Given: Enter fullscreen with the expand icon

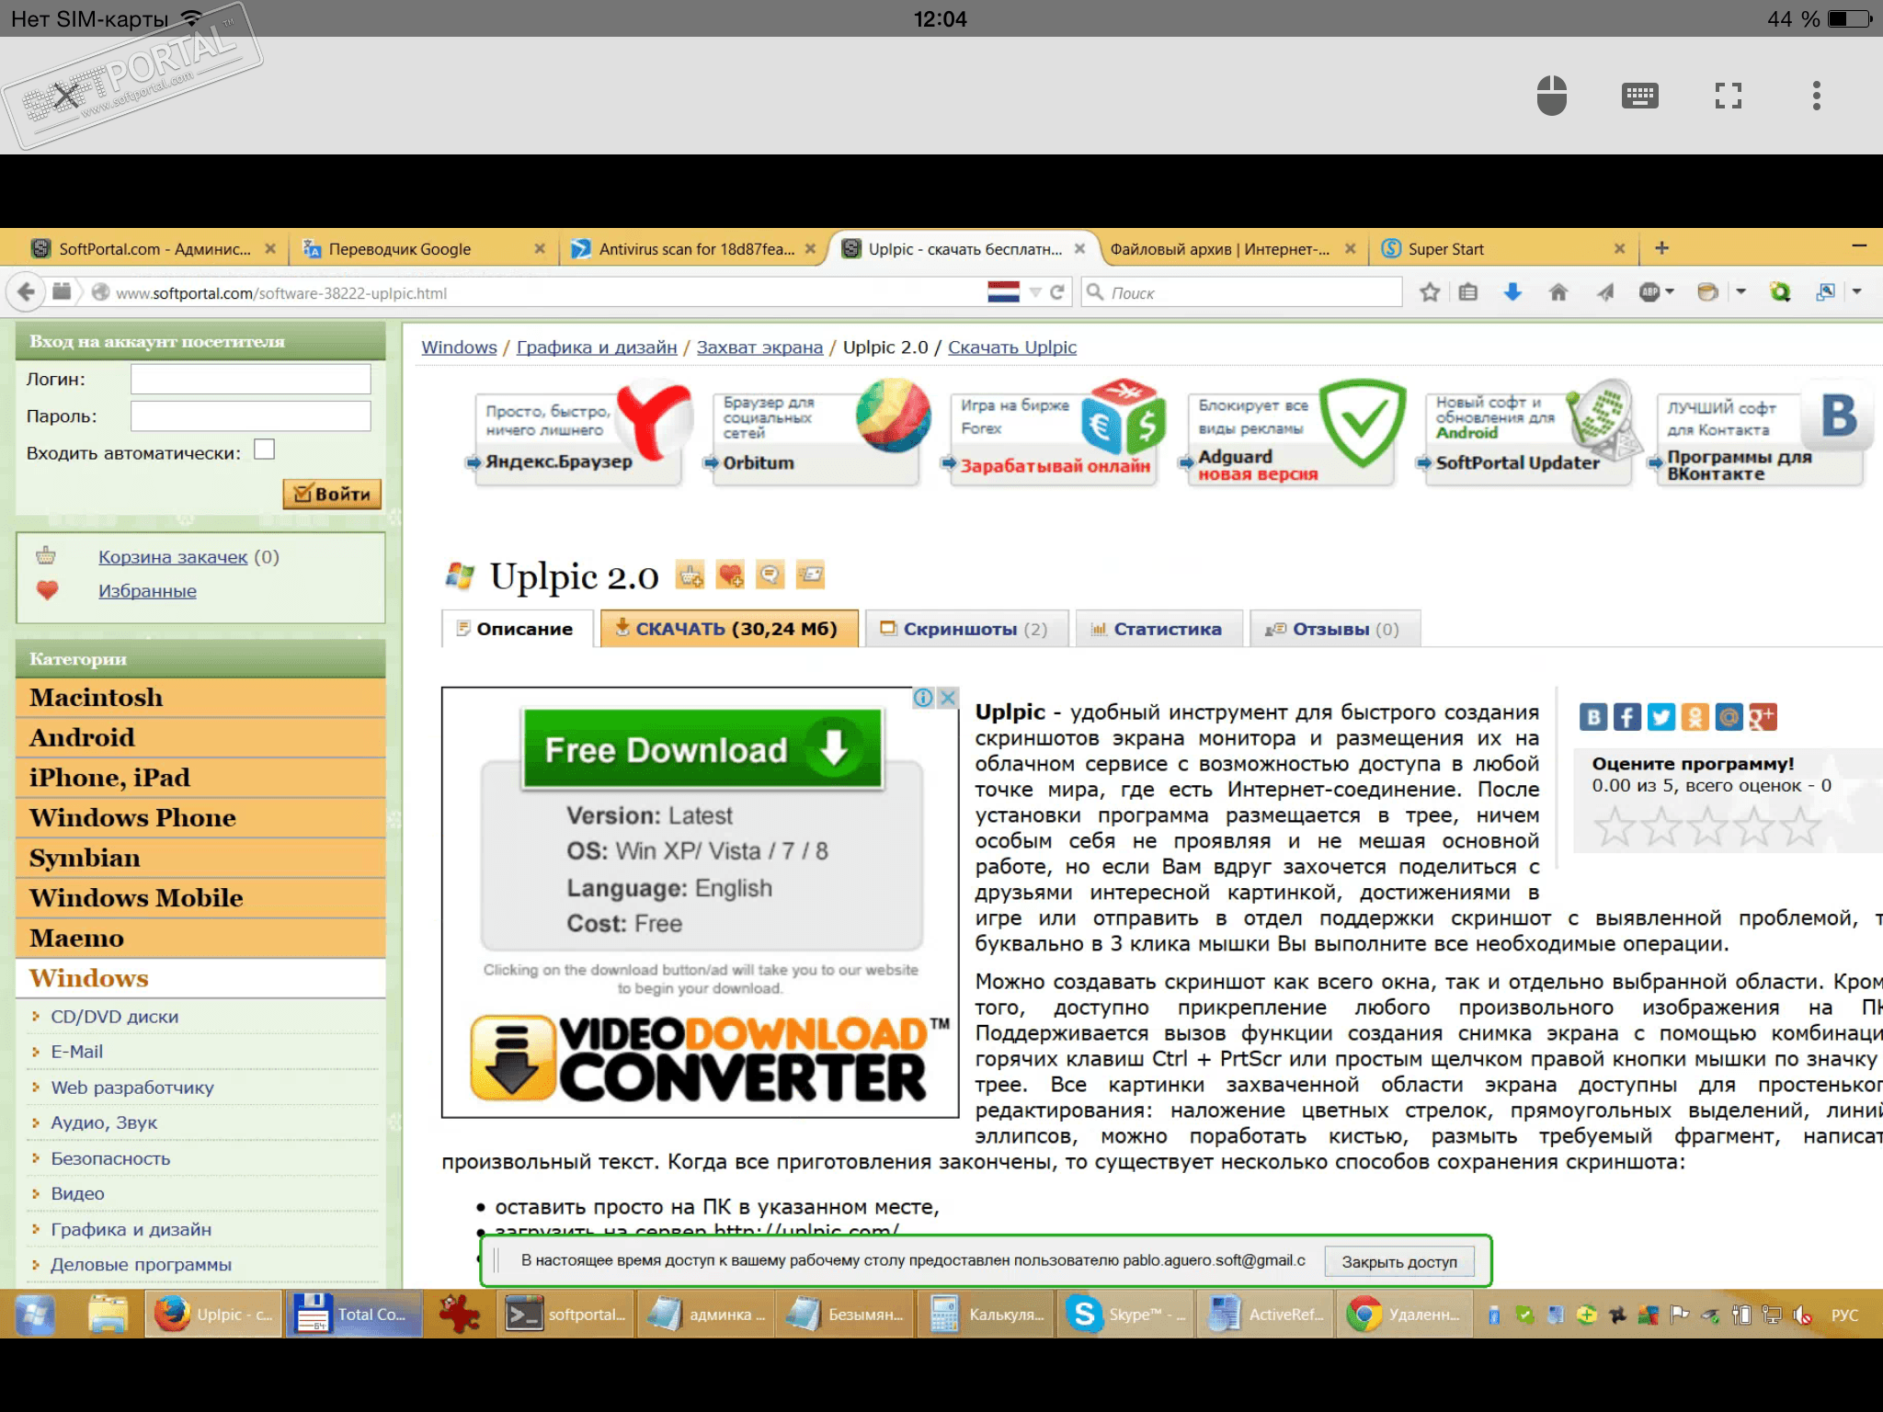Looking at the screenshot, I should pos(1728,96).
